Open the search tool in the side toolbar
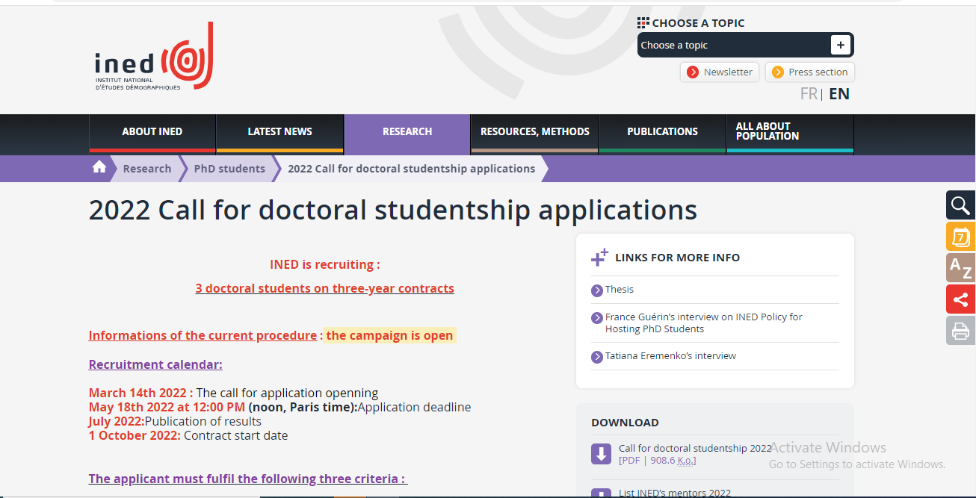The height and width of the screenshot is (498, 976). click(960, 205)
